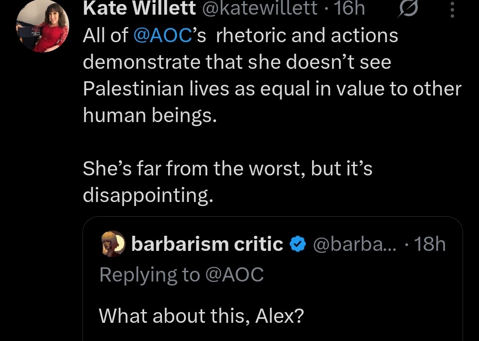Click the "human beings." text line
This screenshot has height=341, width=479.
(150, 116)
